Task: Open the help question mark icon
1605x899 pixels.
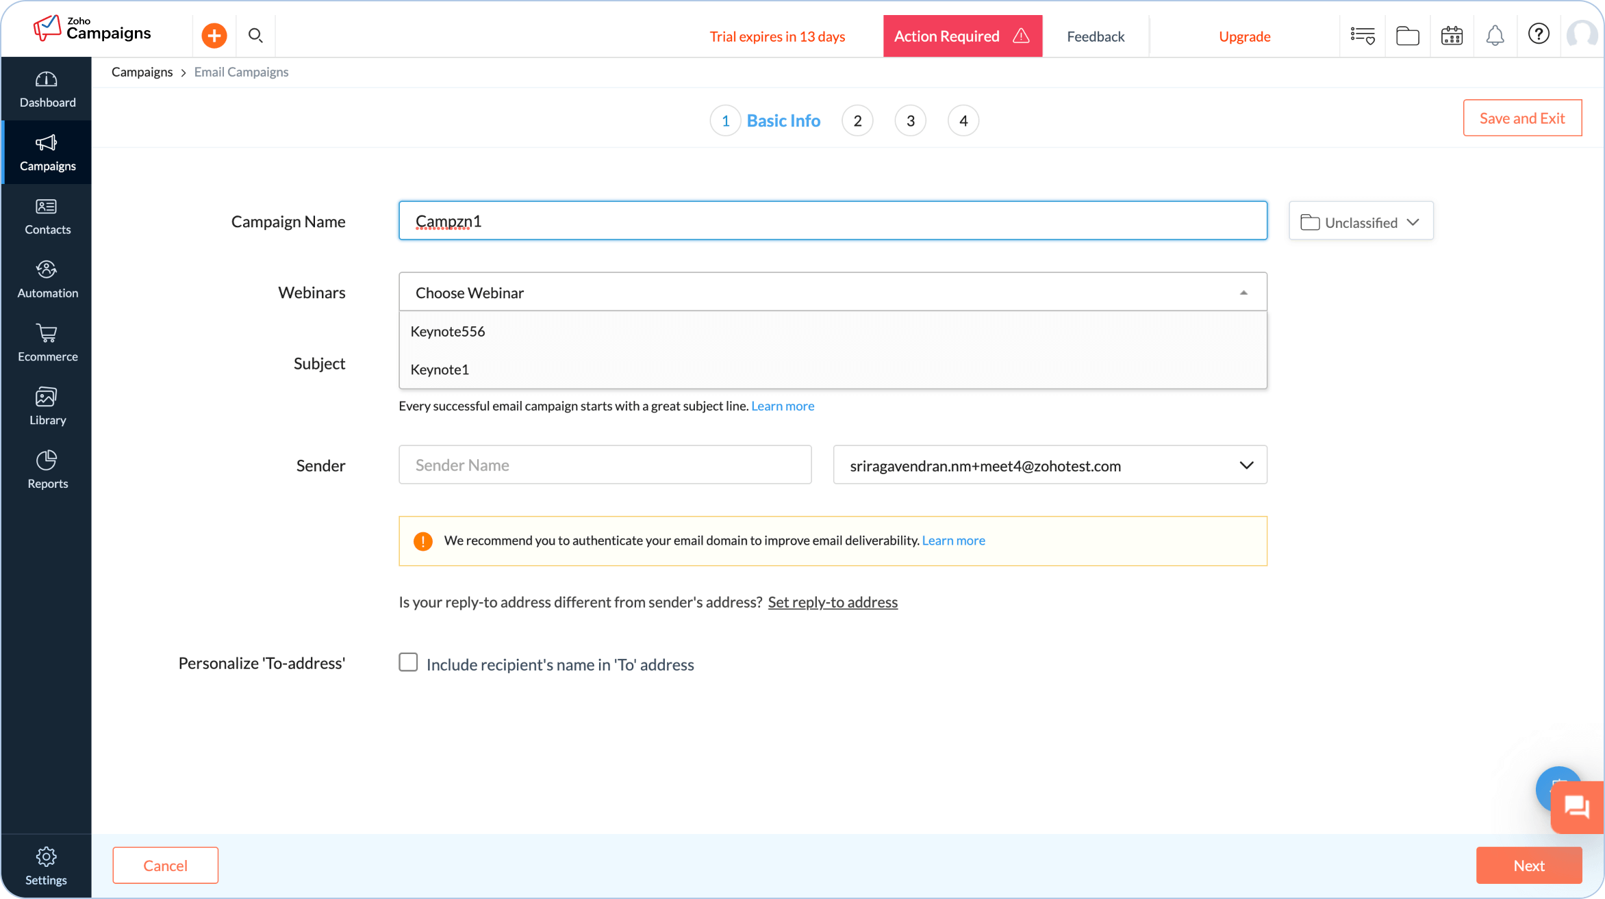Action: pos(1539,34)
